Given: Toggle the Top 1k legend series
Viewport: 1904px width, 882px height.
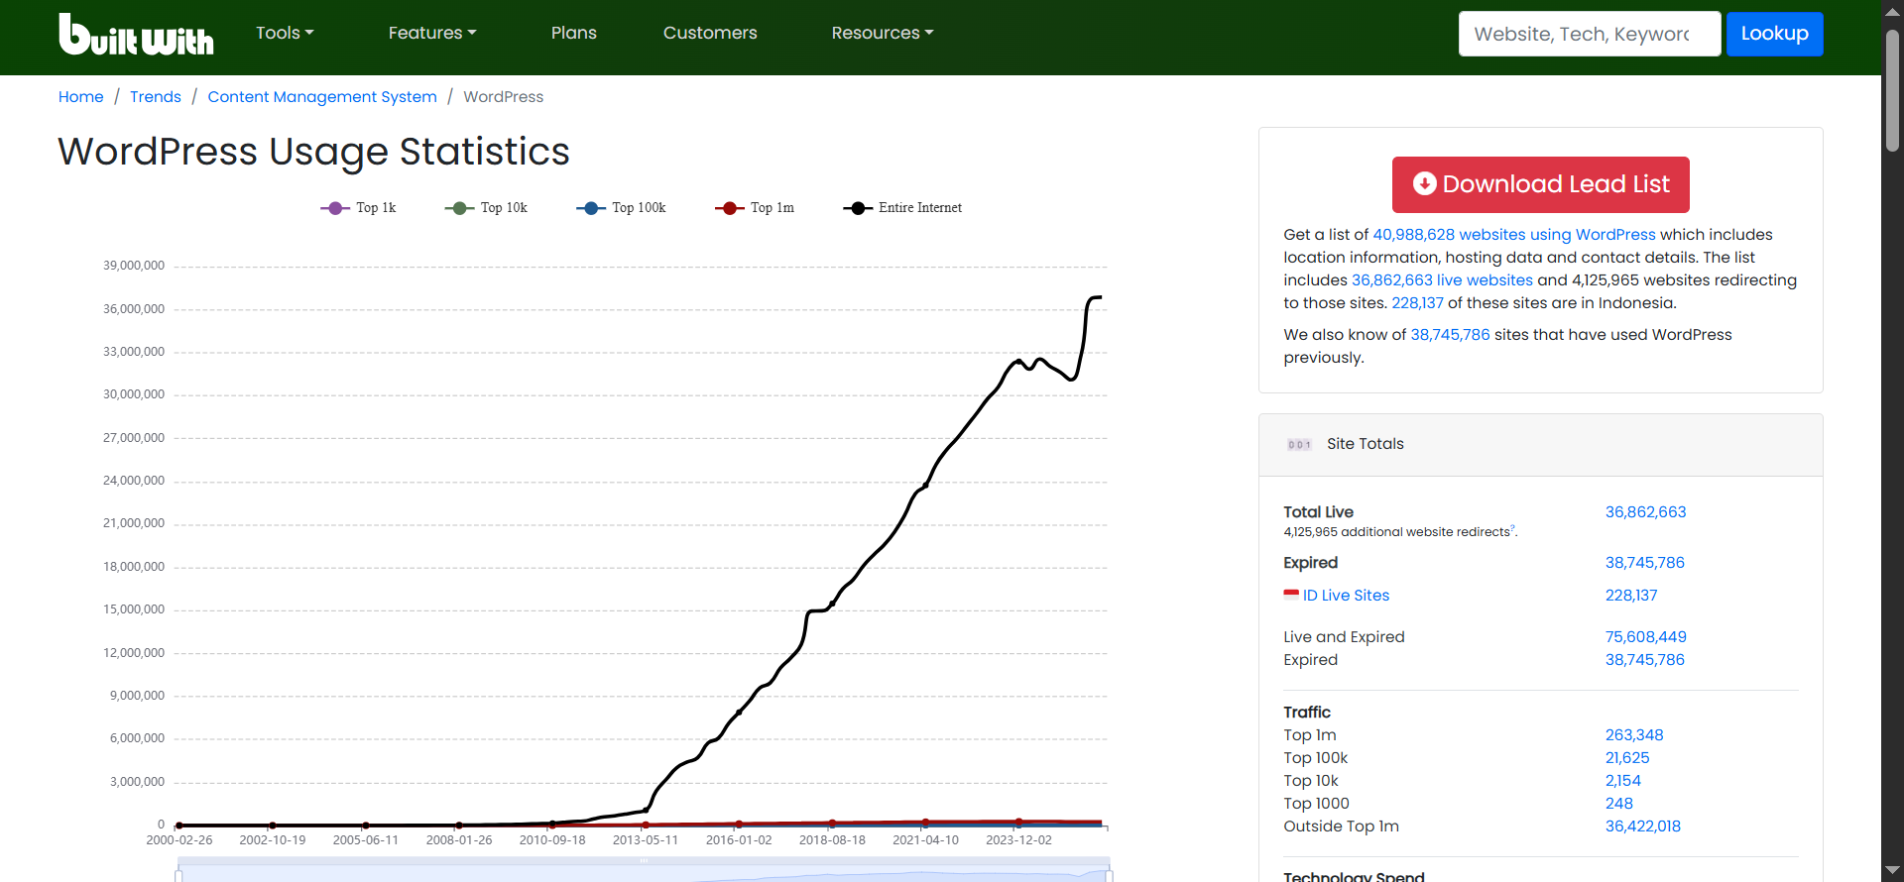Looking at the screenshot, I should click(x=358, y=208).
